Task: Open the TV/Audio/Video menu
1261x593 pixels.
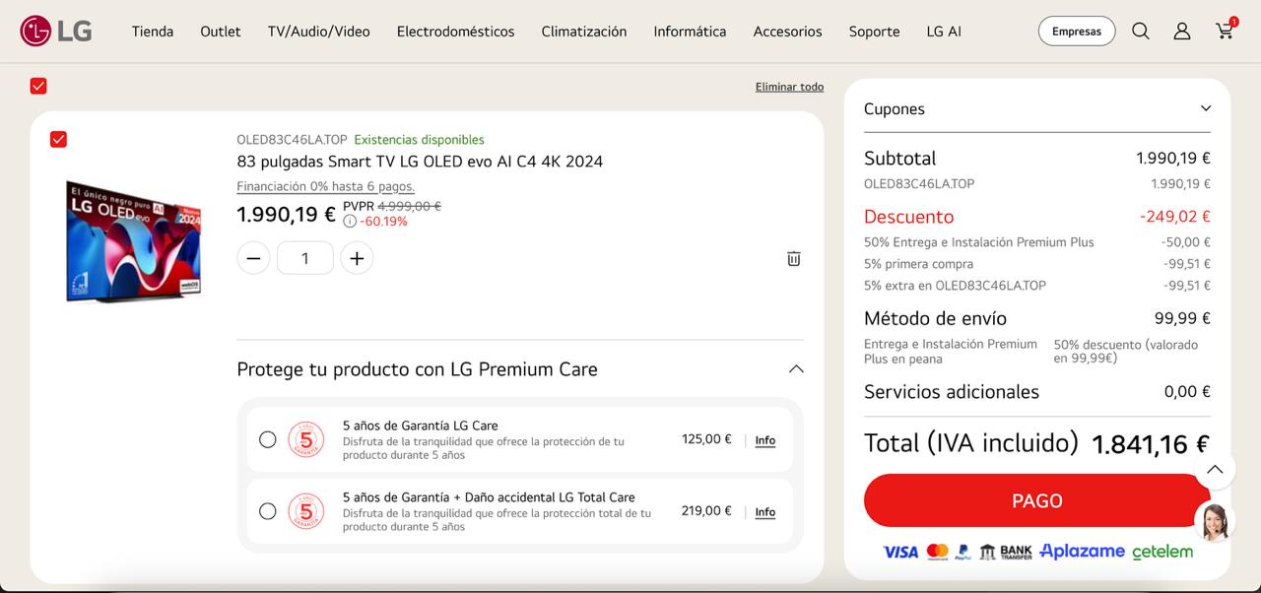Action: point(319,32)
